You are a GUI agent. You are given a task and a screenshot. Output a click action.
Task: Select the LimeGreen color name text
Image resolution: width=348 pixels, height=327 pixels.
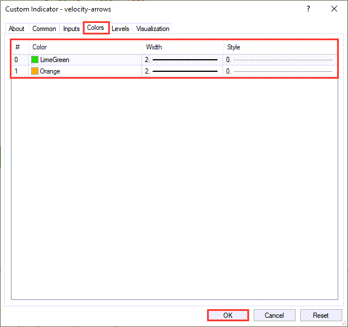tap(55, 60)
